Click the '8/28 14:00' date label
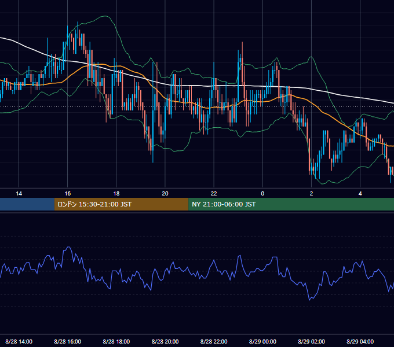Viewport: 394px width, 347px height. [19, 341]
